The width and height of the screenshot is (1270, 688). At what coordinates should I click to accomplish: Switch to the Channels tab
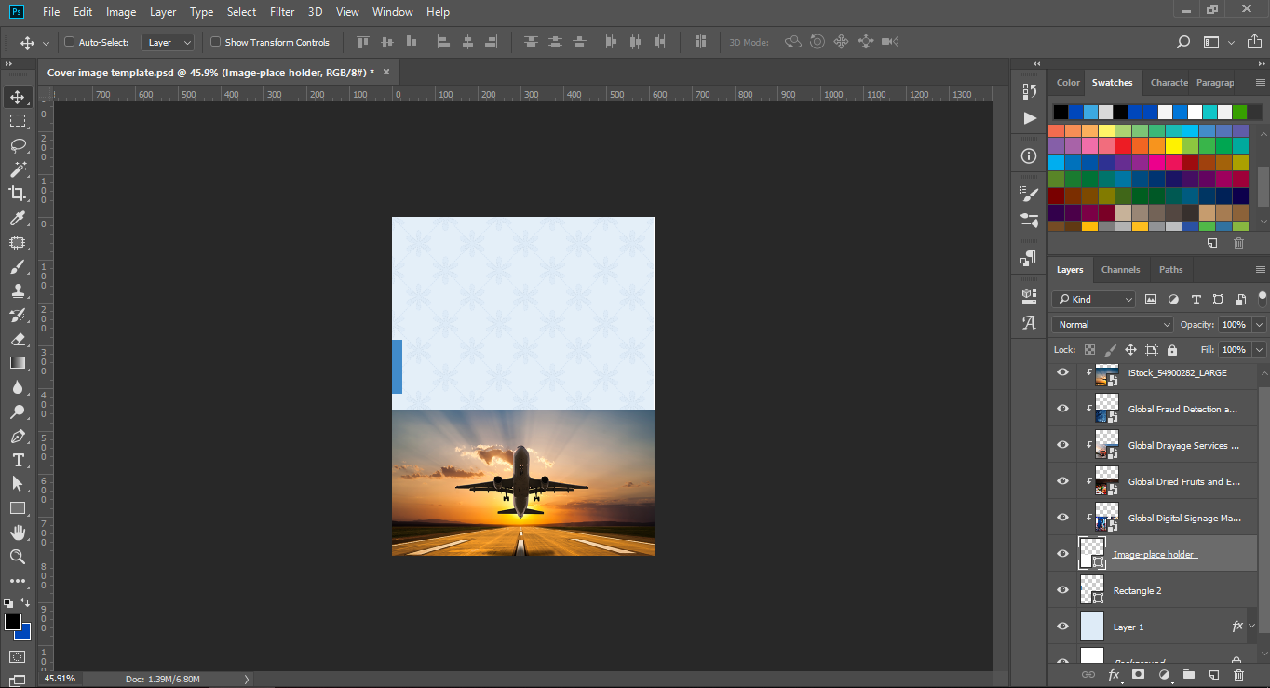coord(1120,269)
